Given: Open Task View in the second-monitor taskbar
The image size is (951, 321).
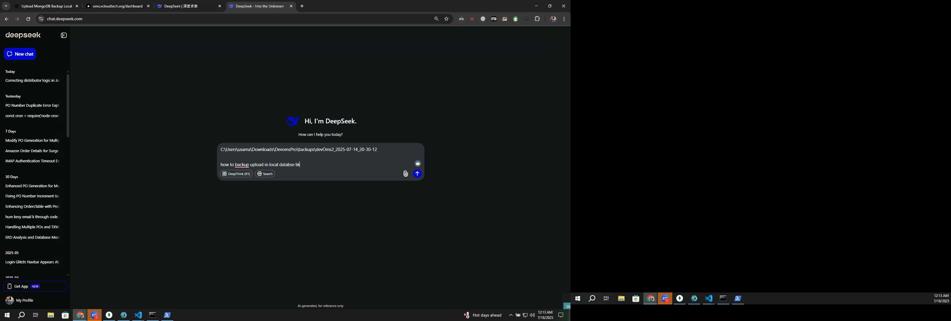Looking at the screenshot, I should click(x=606, y=298).
